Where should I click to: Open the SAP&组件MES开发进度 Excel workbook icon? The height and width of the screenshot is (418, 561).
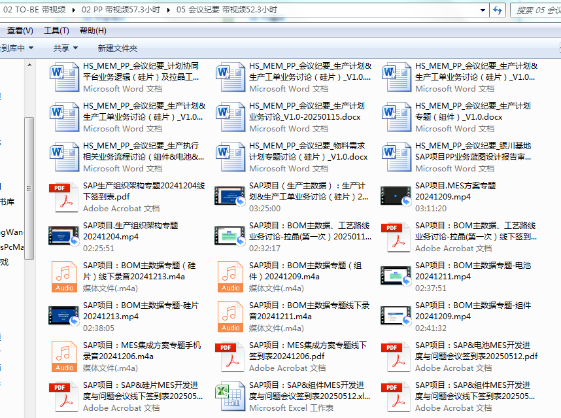[229, 396]
